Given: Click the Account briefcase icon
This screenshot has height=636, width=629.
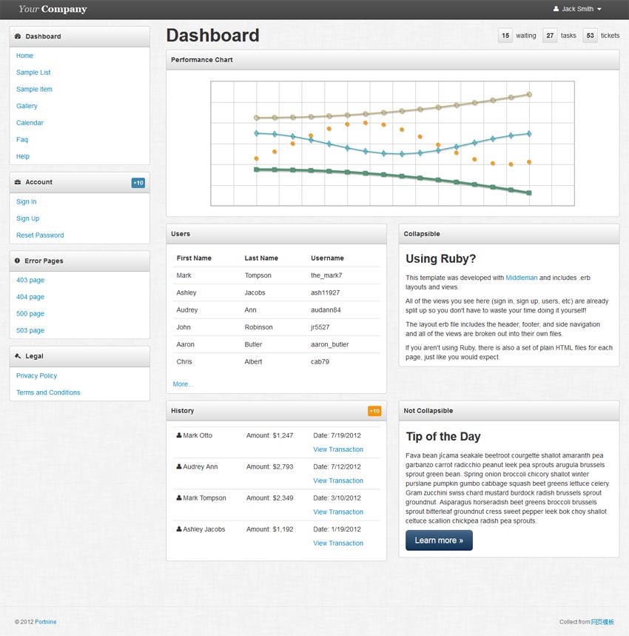Looking at the screenshot, I should [18, 182].
